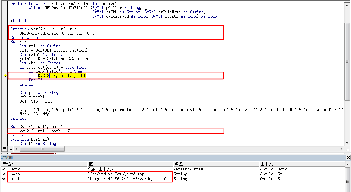The image size is (351, 192).
Task: Click the Function Dcr2(a1) line
Action: (30, 139)
